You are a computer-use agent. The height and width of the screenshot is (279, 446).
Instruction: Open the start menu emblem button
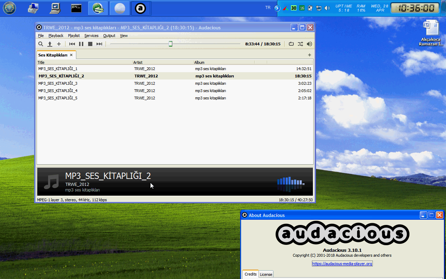click(x=9, y=8)
